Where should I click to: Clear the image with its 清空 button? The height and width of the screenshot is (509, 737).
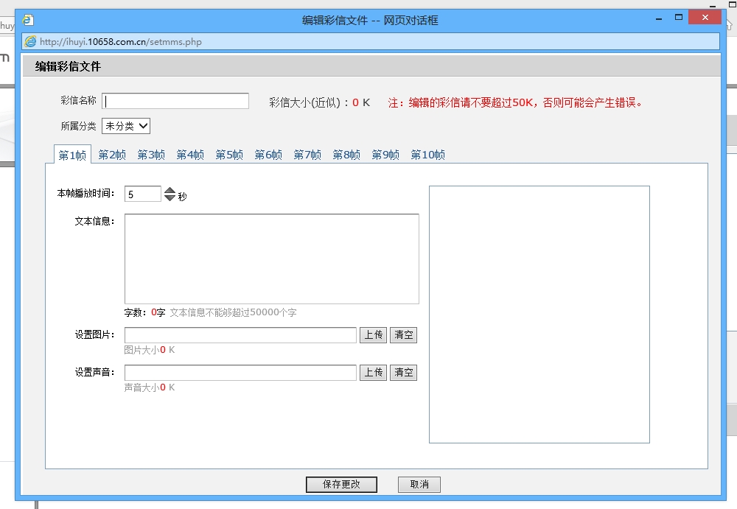[x=403, y=335]
